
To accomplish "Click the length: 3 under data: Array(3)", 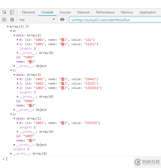I will (28, 92).
